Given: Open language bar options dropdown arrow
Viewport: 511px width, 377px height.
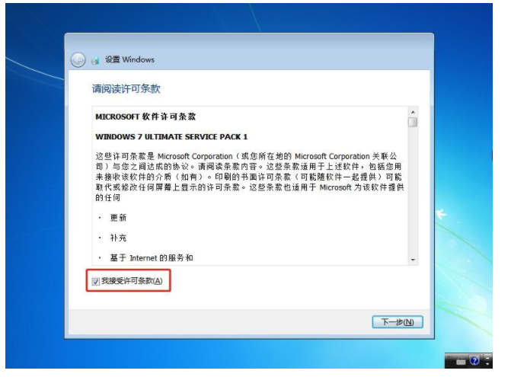Looking at the screenshot, I should pos(487,364).
